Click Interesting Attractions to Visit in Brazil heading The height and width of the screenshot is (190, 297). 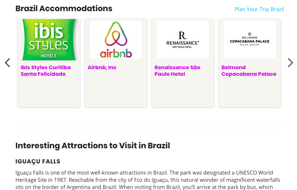point(93,146)
